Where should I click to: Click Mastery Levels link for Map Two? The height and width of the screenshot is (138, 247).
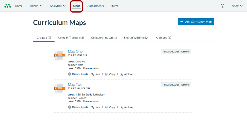click(80, 107)
